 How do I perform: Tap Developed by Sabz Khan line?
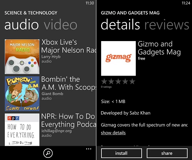tap(125, 113)
